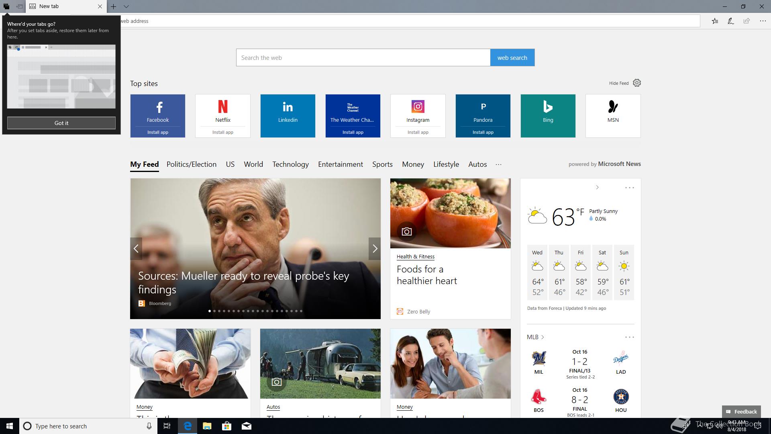Viewport: 771px width, 434px height.
Task: Switch to Politics/Election tab
Action: pos(192,164)
